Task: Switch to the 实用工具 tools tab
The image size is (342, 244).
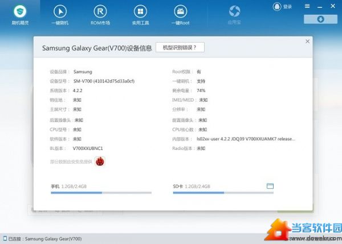Action: (x=140, y=15)
